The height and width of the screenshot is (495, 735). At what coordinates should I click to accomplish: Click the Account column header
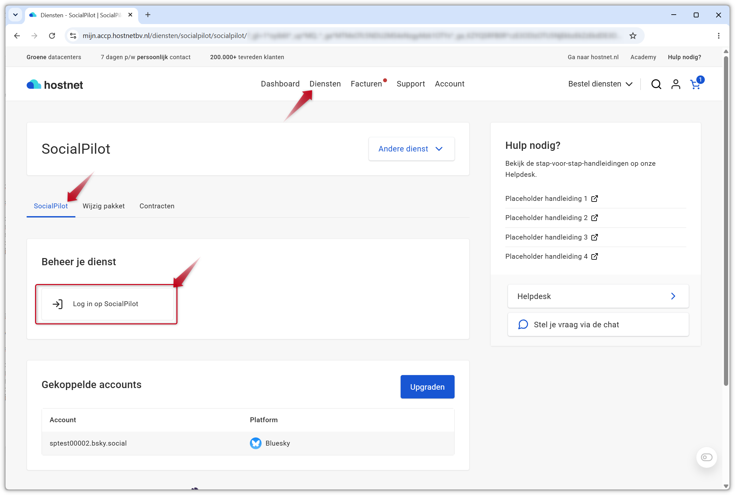point(63,420)
